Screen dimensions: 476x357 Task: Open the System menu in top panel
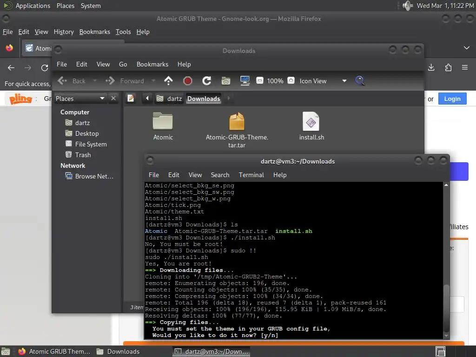tap(91, 6)
